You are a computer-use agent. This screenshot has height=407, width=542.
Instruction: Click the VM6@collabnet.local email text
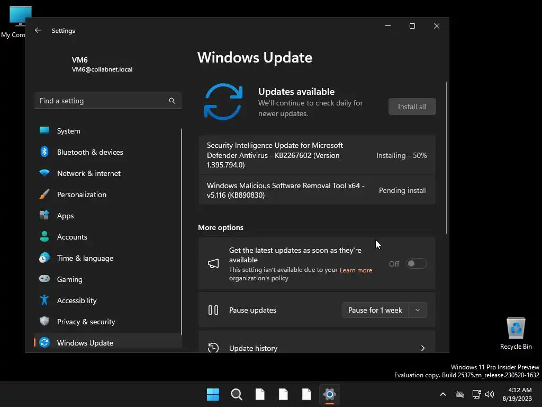click(x=102, y=69)
